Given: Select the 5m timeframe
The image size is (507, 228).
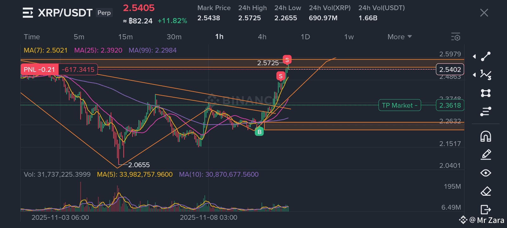Looking at the screenshot, I should 79,37.
